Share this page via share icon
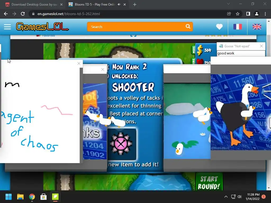Screen dimensions: 271x203 click(x=229, y=14)
